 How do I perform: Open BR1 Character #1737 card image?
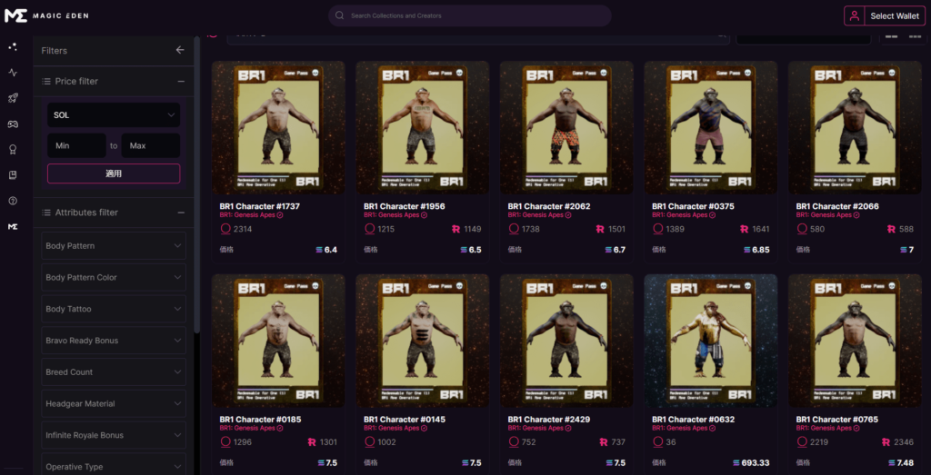278,127
